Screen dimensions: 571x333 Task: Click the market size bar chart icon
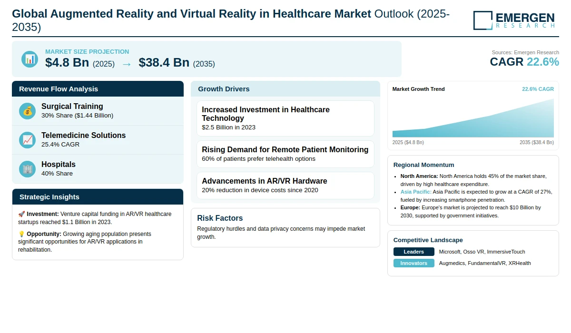[30, 59]
